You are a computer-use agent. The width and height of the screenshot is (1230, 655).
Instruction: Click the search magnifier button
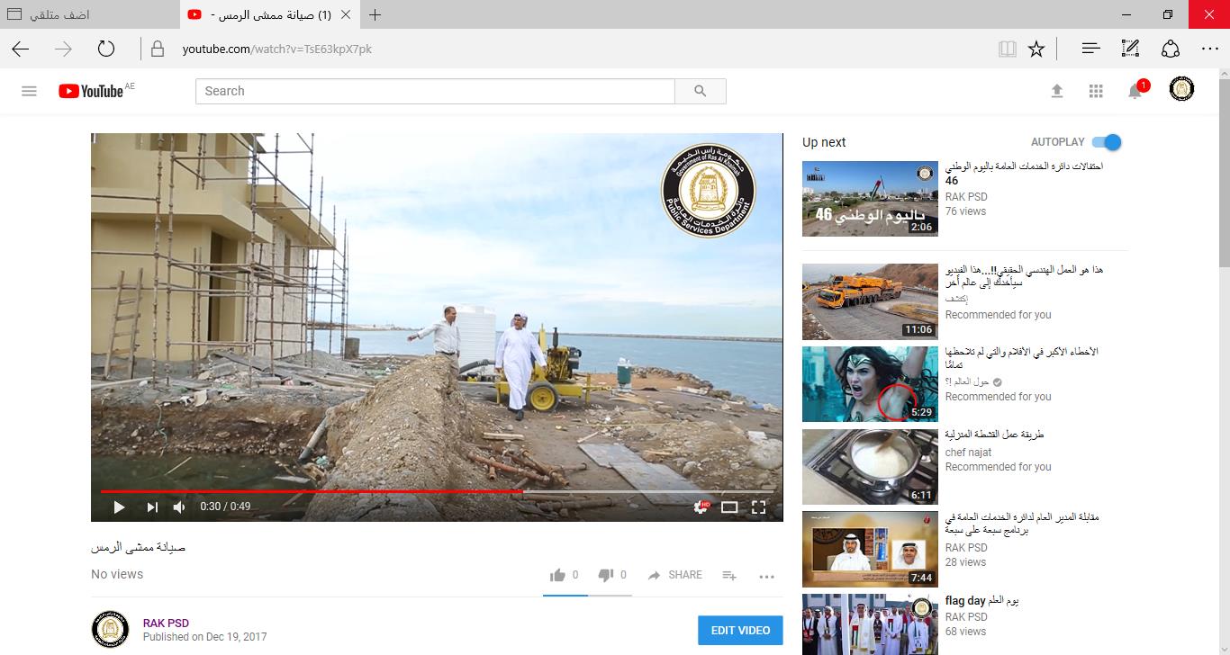coord(701,91)
